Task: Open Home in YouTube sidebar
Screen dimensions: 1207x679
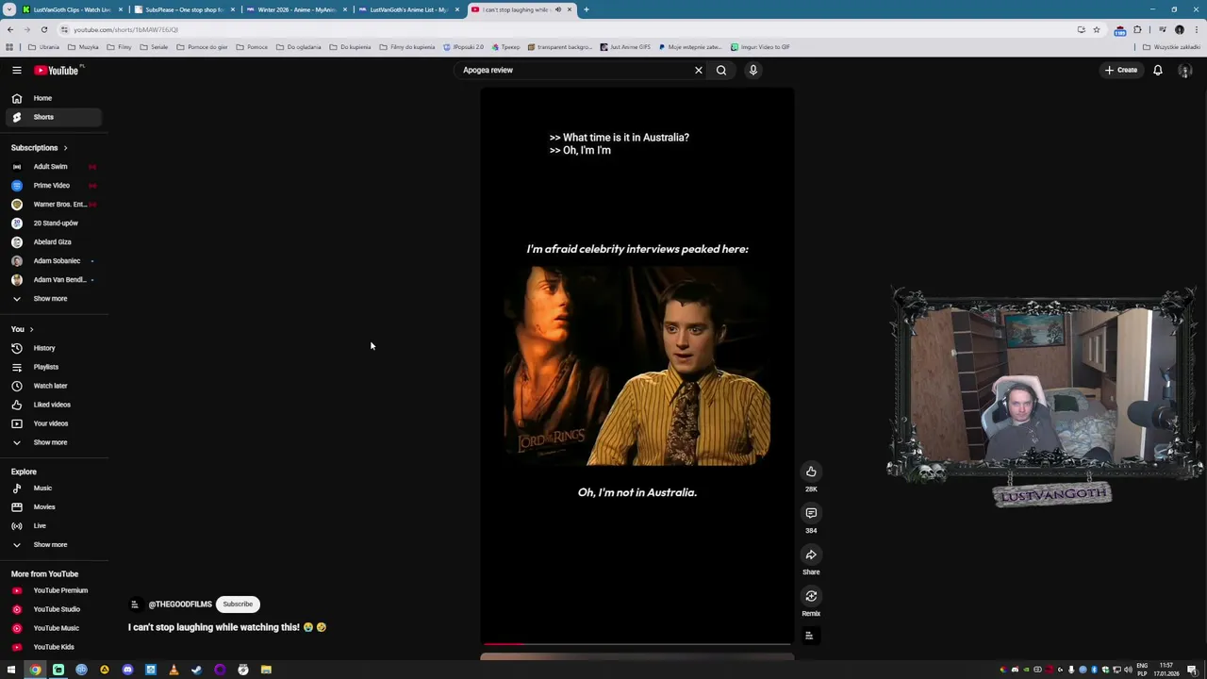Action: 52,98
